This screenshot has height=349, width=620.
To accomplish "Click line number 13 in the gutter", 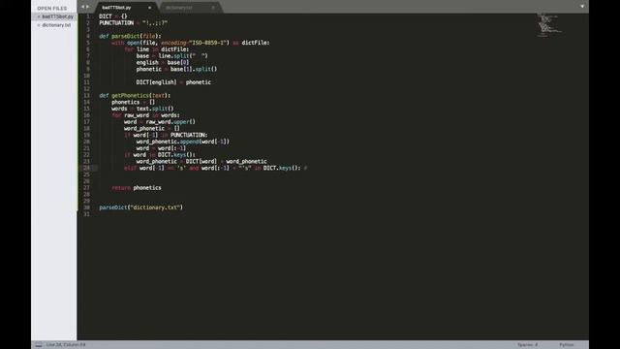I will click(86, 95).
